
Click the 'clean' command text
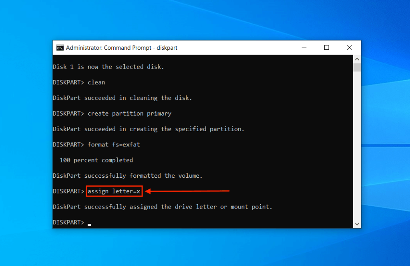[x=96, y=82]
